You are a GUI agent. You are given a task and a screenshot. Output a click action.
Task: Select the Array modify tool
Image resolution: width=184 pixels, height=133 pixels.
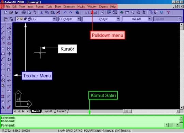click(9, 49)
